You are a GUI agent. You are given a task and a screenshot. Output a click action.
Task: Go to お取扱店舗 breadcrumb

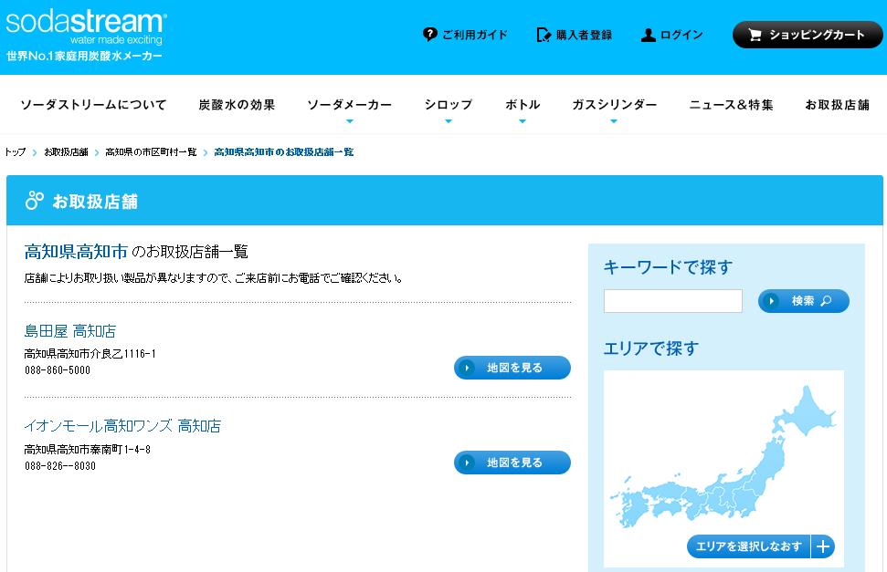pos(66,152)
